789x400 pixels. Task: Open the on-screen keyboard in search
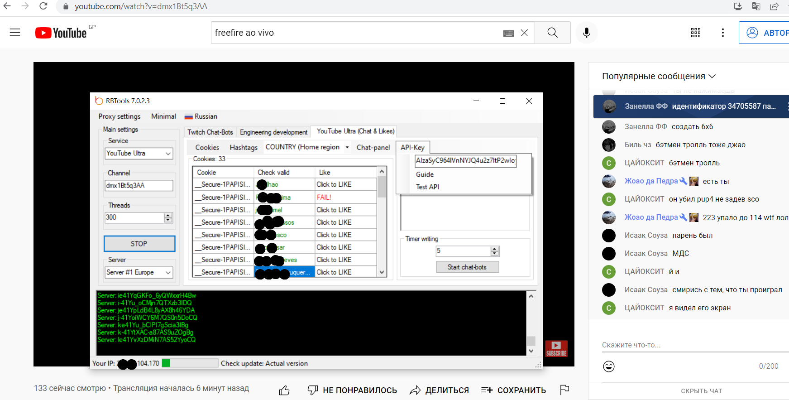click(x=509, y=33)
